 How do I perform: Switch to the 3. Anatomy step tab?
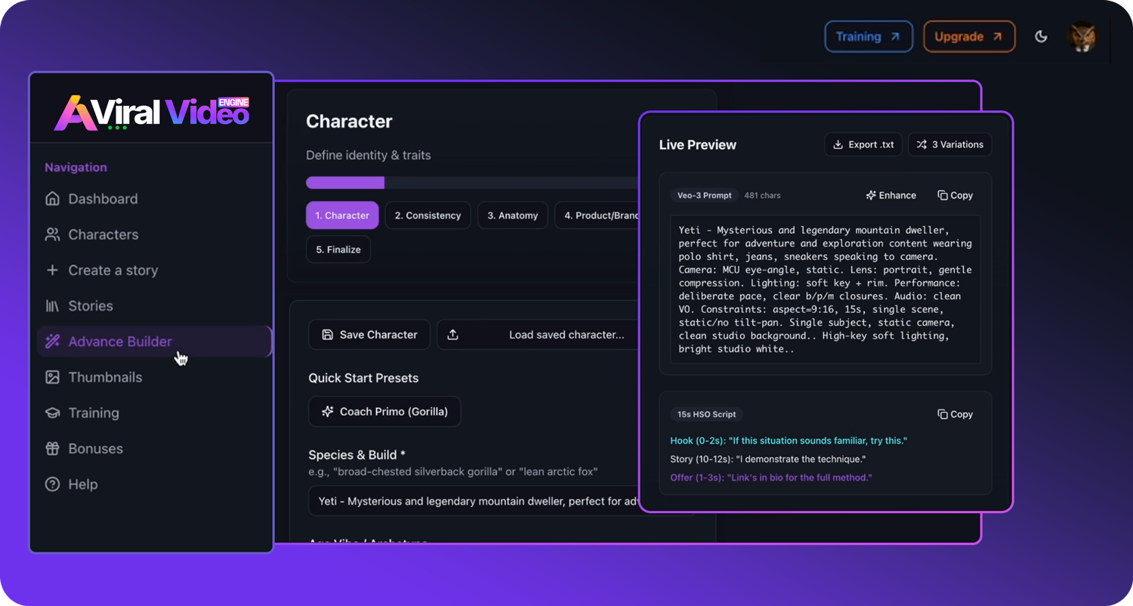512,215
